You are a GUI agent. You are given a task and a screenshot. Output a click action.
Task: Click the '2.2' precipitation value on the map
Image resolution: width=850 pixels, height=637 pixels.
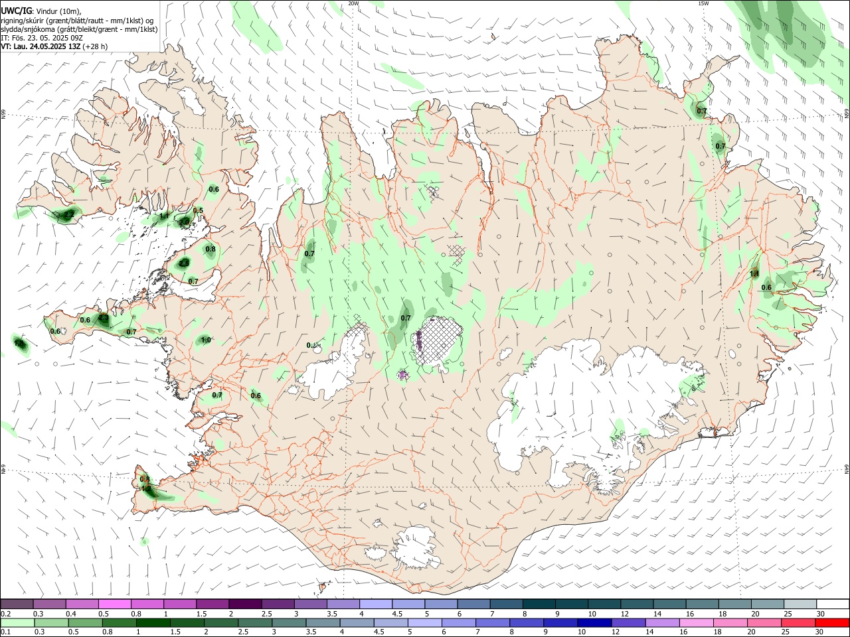click(68, 215)
